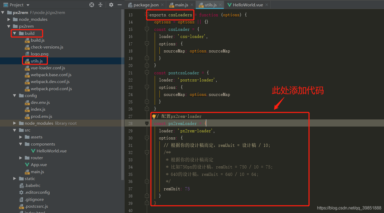This screenshot has width=384, height=213.
Task: Select utils.js in the project tree
Action: (37, 61)
